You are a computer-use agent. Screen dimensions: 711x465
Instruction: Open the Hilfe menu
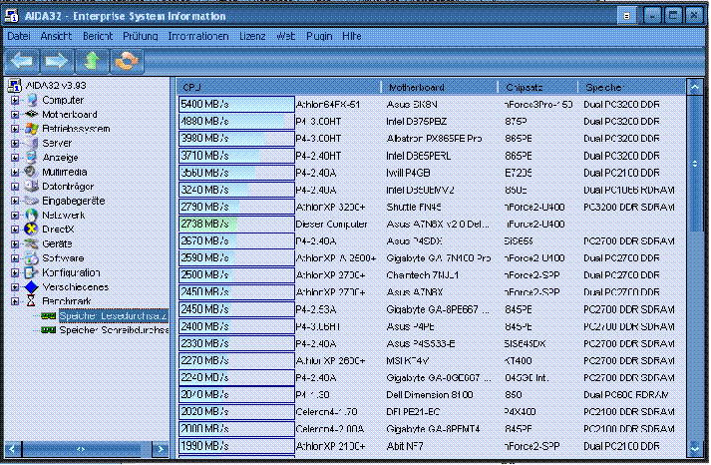click(352, 36)
